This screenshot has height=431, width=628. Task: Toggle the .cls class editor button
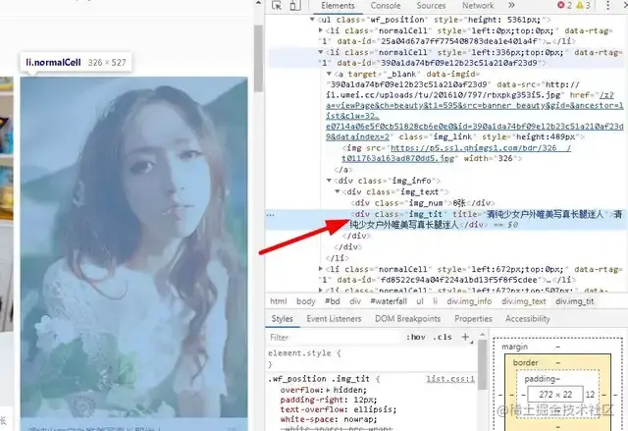pos(443,338)
